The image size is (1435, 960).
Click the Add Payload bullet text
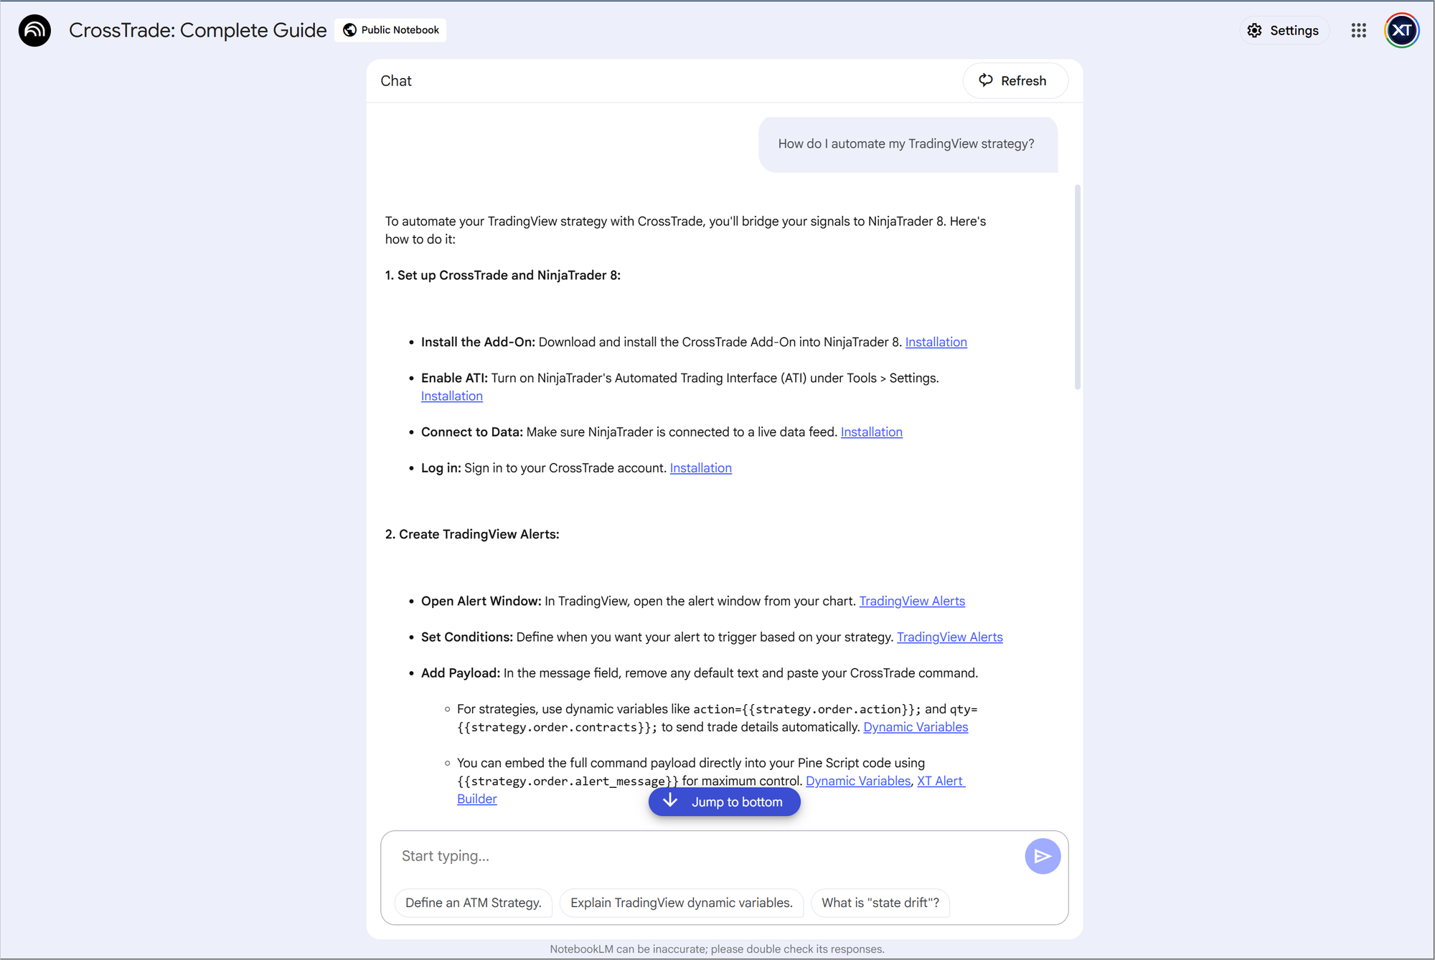point(700,673)
